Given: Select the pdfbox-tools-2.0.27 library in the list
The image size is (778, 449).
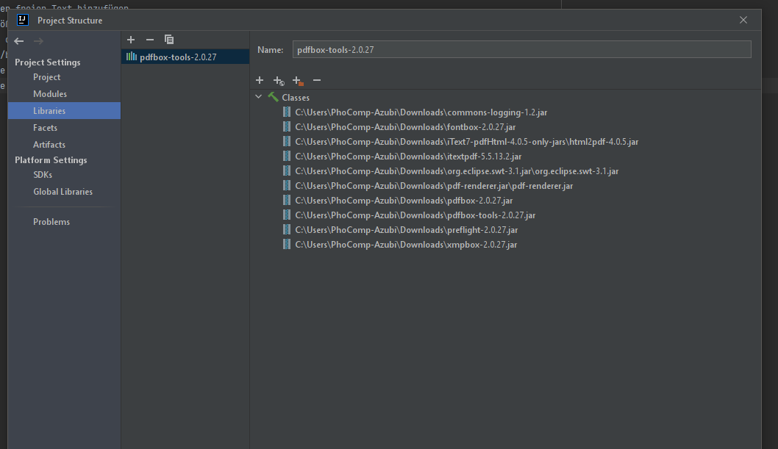Looking at the screenshot, I should (x=178, y=57).
